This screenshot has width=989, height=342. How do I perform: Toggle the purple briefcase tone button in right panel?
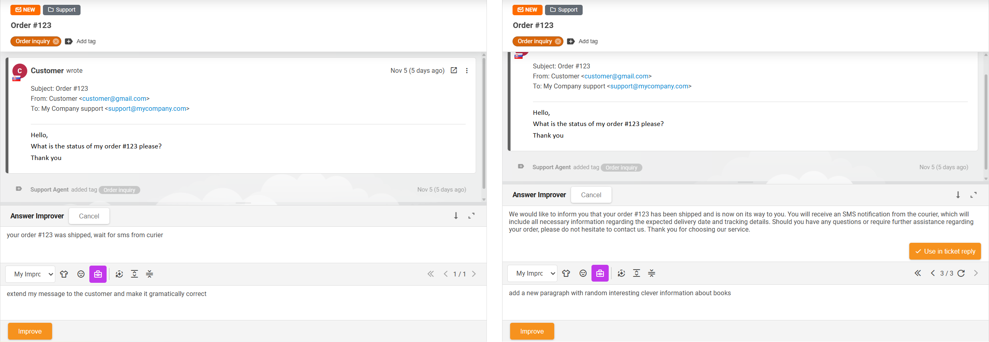(600, 273)
